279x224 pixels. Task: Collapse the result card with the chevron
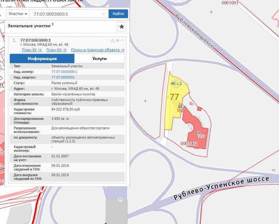click(122, 41)
